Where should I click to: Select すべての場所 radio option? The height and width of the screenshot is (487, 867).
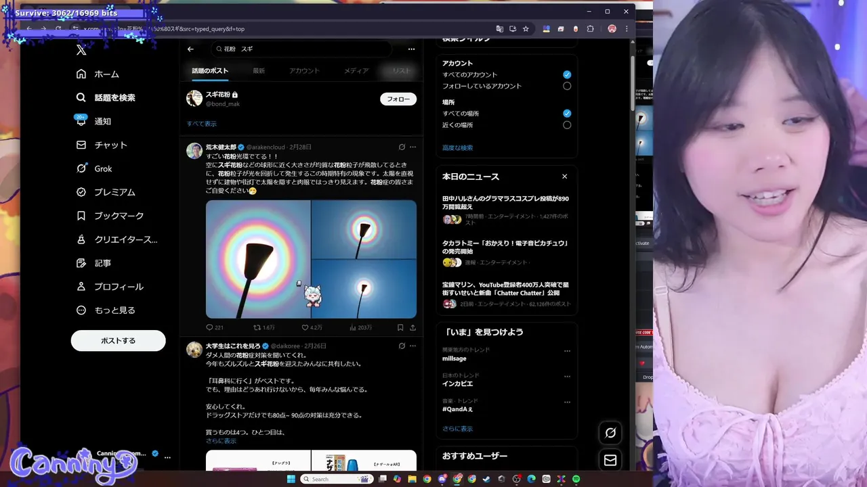[567, 113]
